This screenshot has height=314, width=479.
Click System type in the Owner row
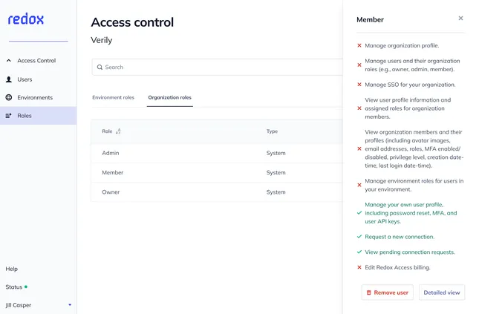(x=276, y=192)
